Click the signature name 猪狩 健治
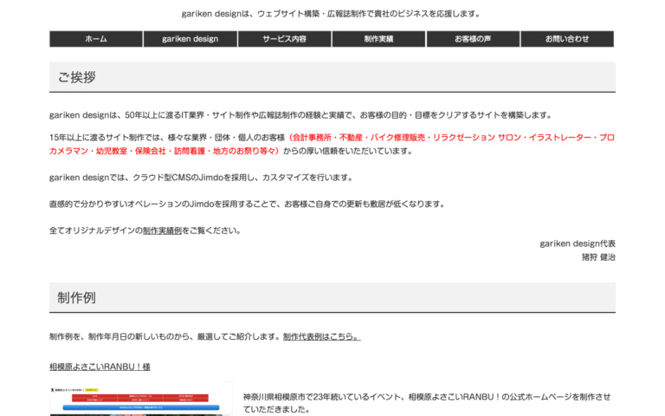 [x=598, y=257]
